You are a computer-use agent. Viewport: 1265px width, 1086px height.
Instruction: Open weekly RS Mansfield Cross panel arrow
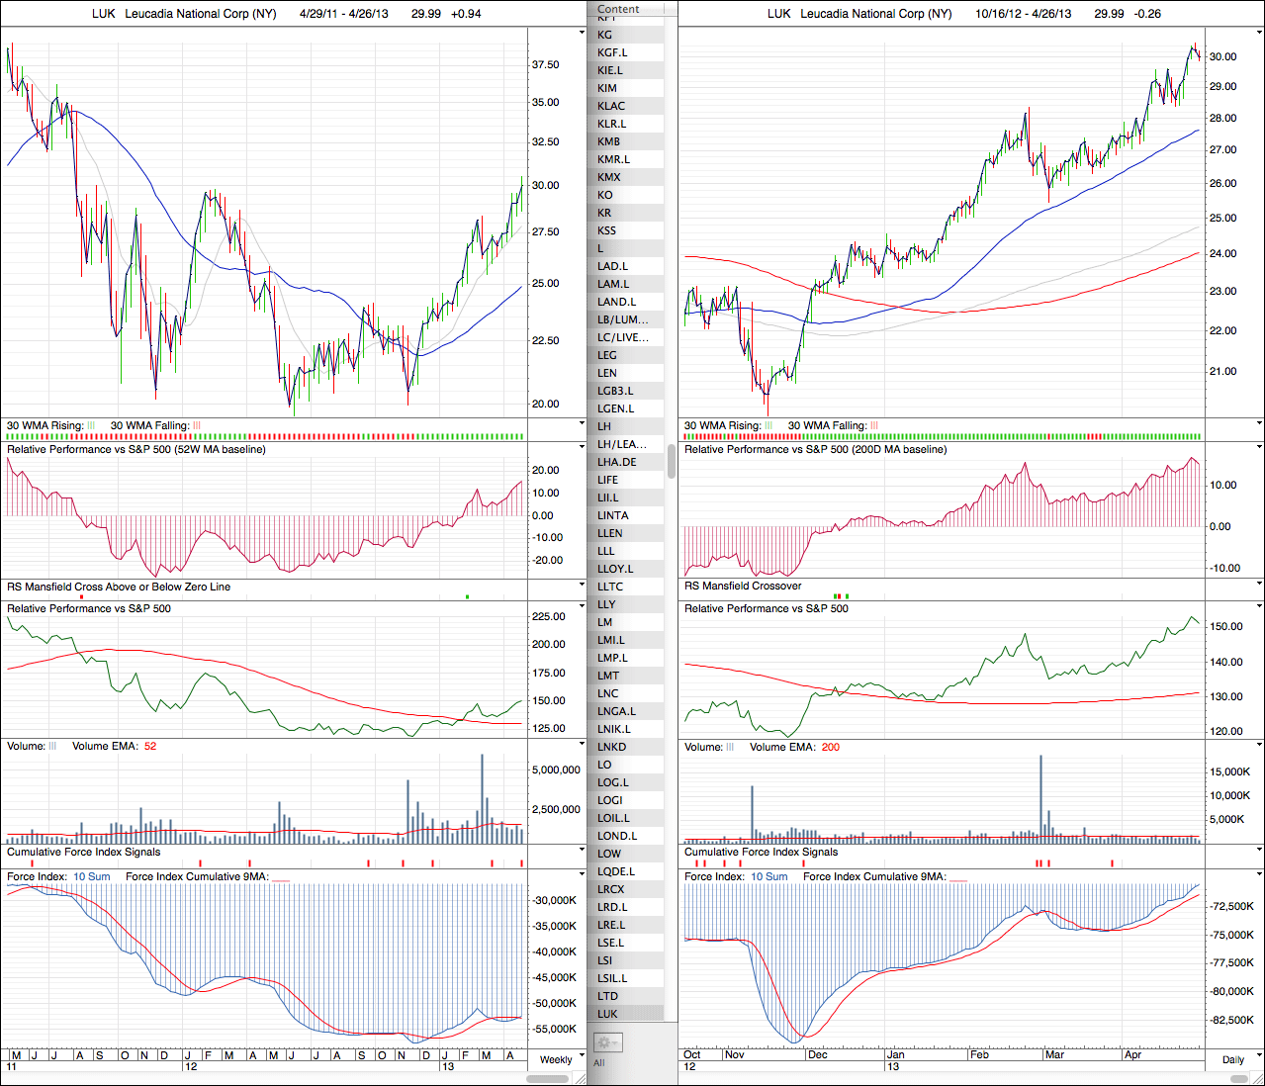[x=582, y=586]
